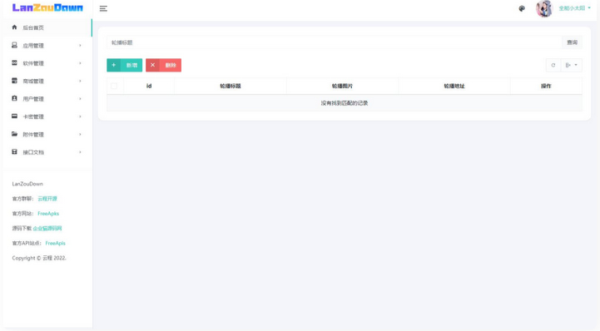Open the 接口文档 menu item
This screenshot has width=600, height=331.
click(x=47, y=152)
